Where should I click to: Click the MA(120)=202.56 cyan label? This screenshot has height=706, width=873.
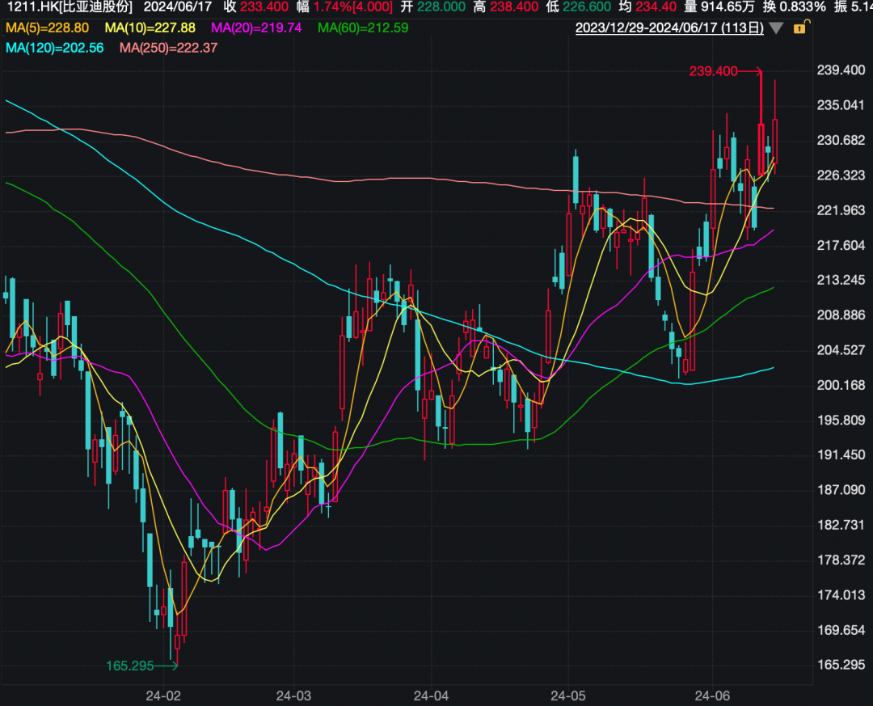pos(55,48)
